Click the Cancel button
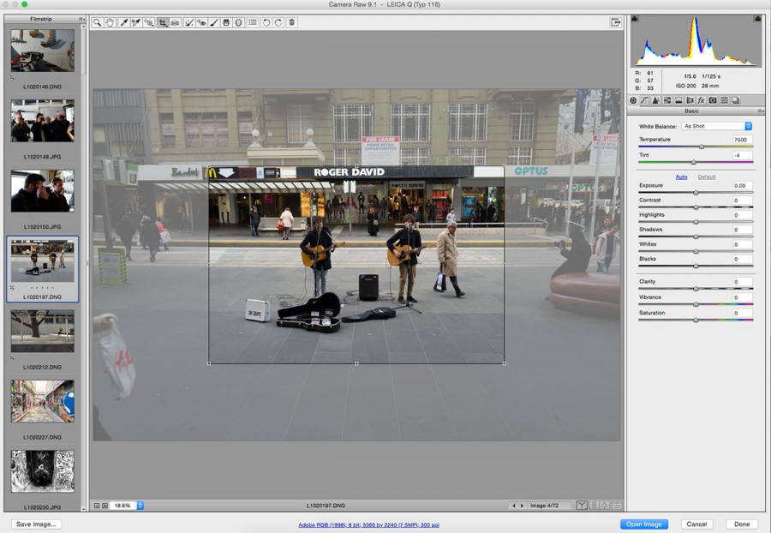Screen dimensions: 771x533 tap(696, 524)
